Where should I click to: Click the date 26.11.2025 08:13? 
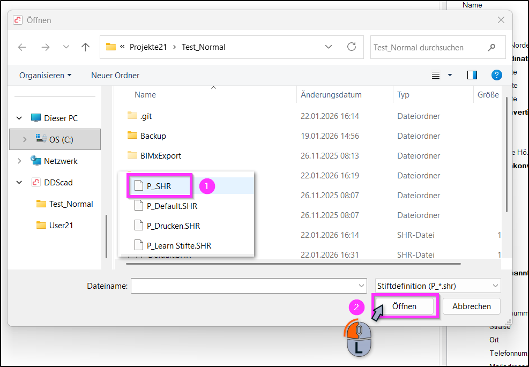[330, 156]
